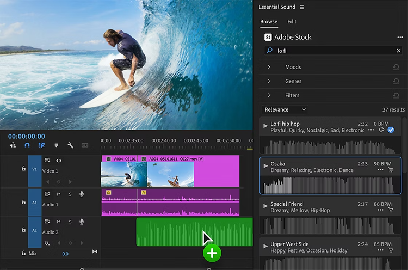This screenshot has width=408, height=270.
Task: Open timeline wrench display settings
Action: [x=70, y=145]
